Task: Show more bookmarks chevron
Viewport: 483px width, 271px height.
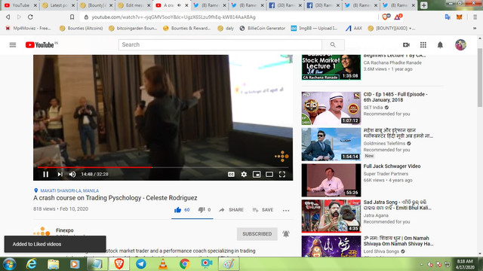Action: pos(475,29)
